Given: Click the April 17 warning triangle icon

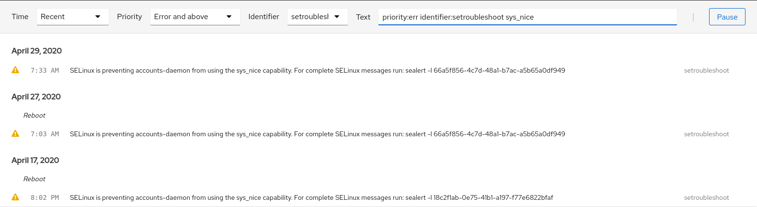Looking at the screenshot, I should point(15,197).
